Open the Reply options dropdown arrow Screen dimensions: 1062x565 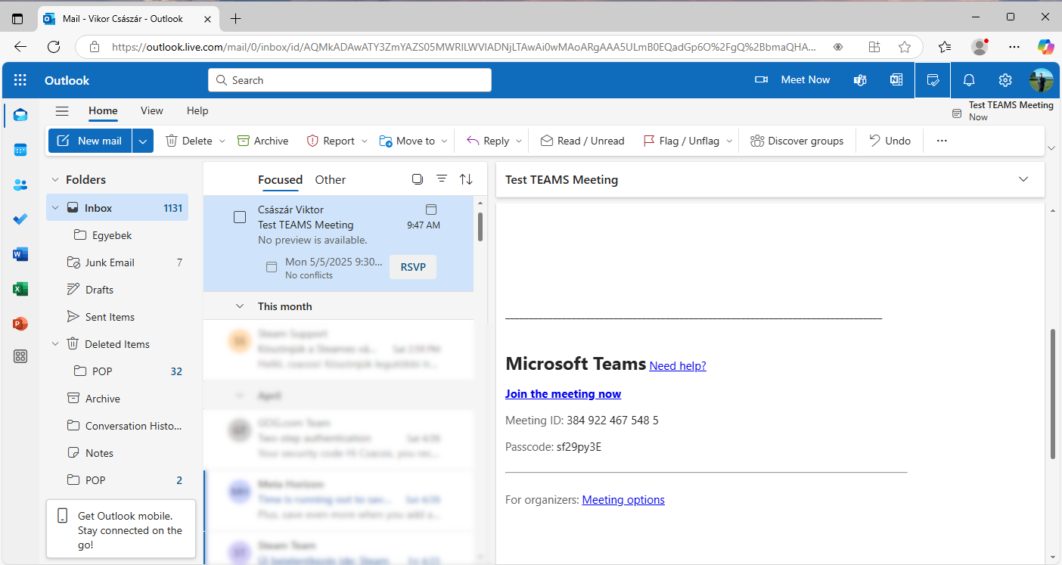coord(519,141)
